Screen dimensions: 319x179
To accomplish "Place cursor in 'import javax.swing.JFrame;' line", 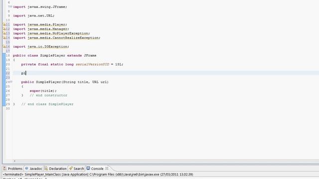I will 40,7.
